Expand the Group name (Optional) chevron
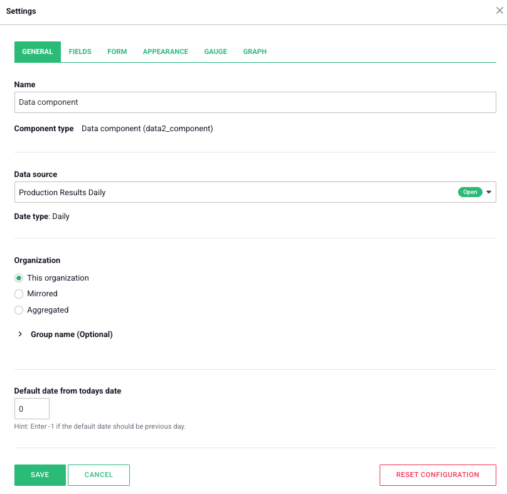Image resolution: width=507 pixels, height=494 pixels. point(20,335)
